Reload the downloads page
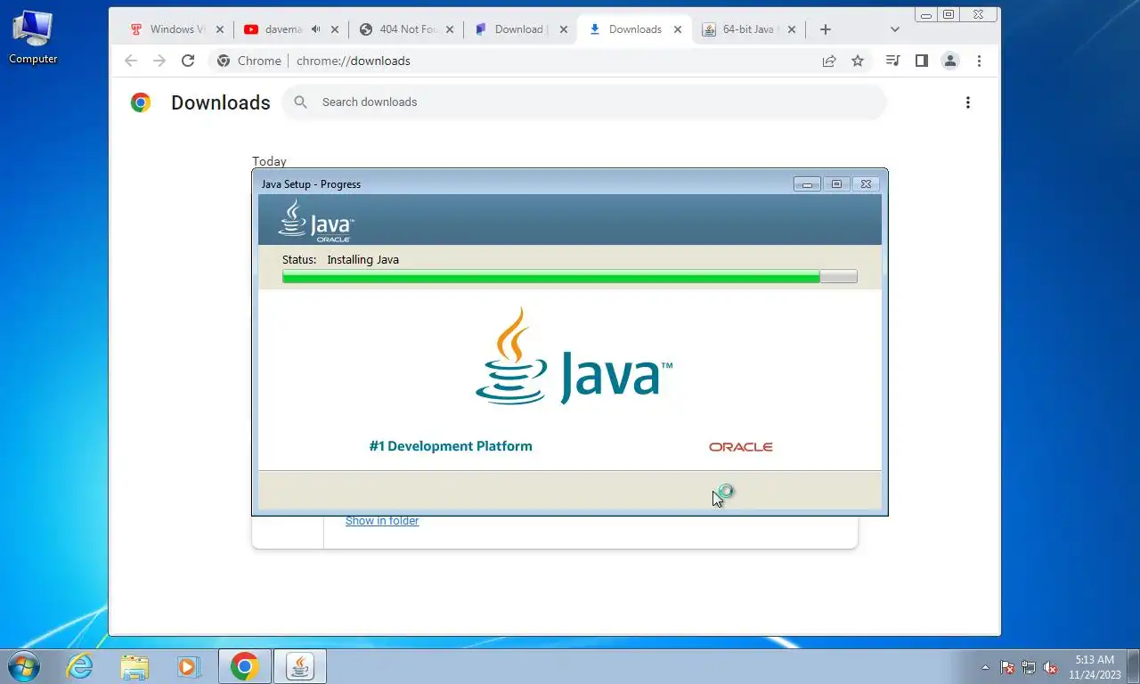The height and width of the screenshot is (684, 1140). tap(188, 61)
